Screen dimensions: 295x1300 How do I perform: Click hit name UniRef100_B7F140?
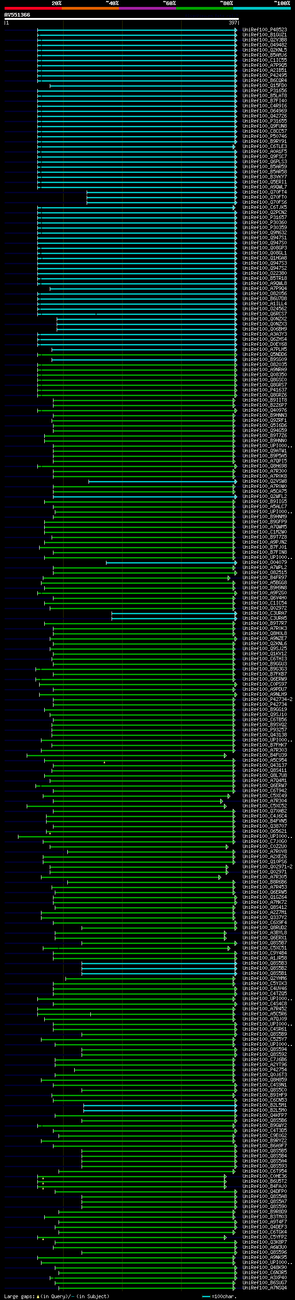[264, 101]
